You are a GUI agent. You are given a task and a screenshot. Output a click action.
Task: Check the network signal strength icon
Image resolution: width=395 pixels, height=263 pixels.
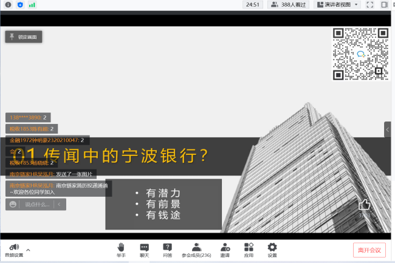coord(32,5)
